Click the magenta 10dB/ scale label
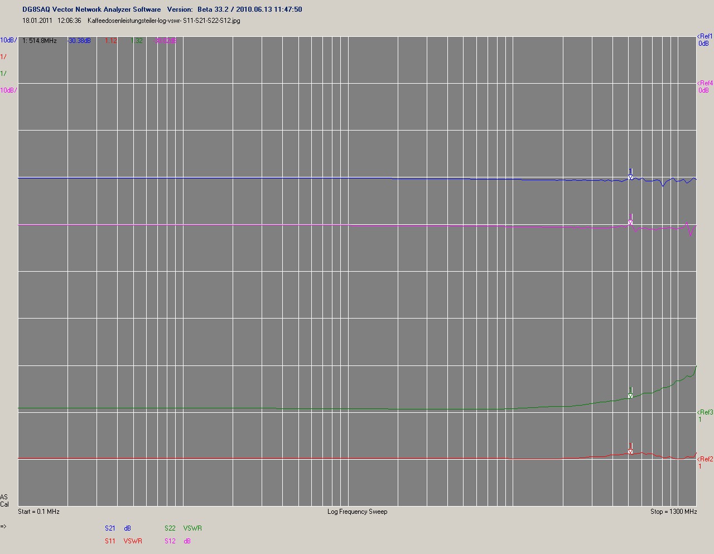The image size is (714, 554). (x=8, y=90)
